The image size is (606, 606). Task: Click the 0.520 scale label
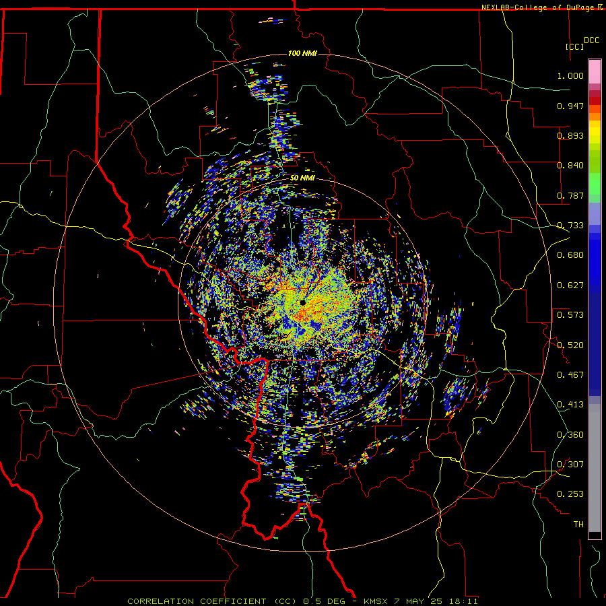[570, 345]
